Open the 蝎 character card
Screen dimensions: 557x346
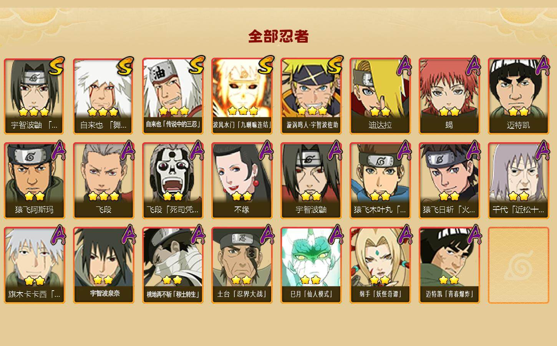tap(449, 96)
